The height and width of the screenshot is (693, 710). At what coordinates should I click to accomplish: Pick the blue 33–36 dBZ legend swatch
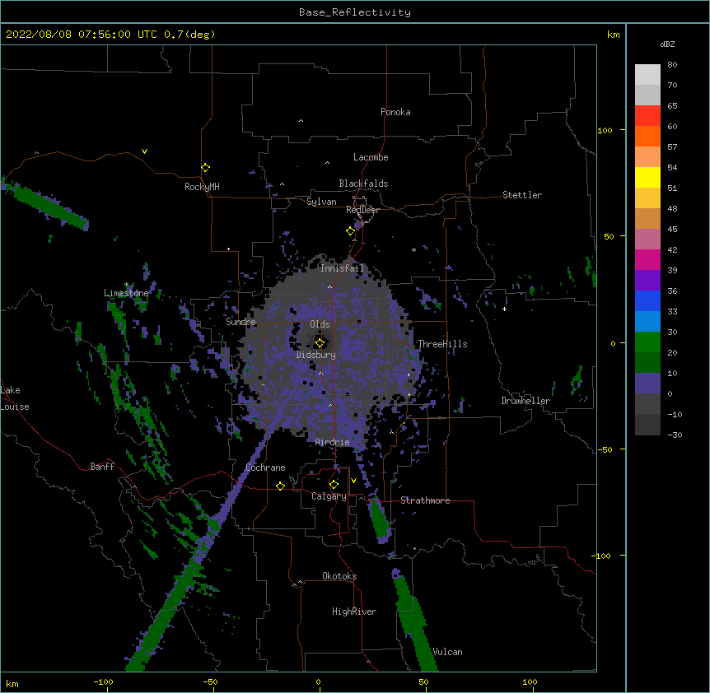(x=647, y=300)
